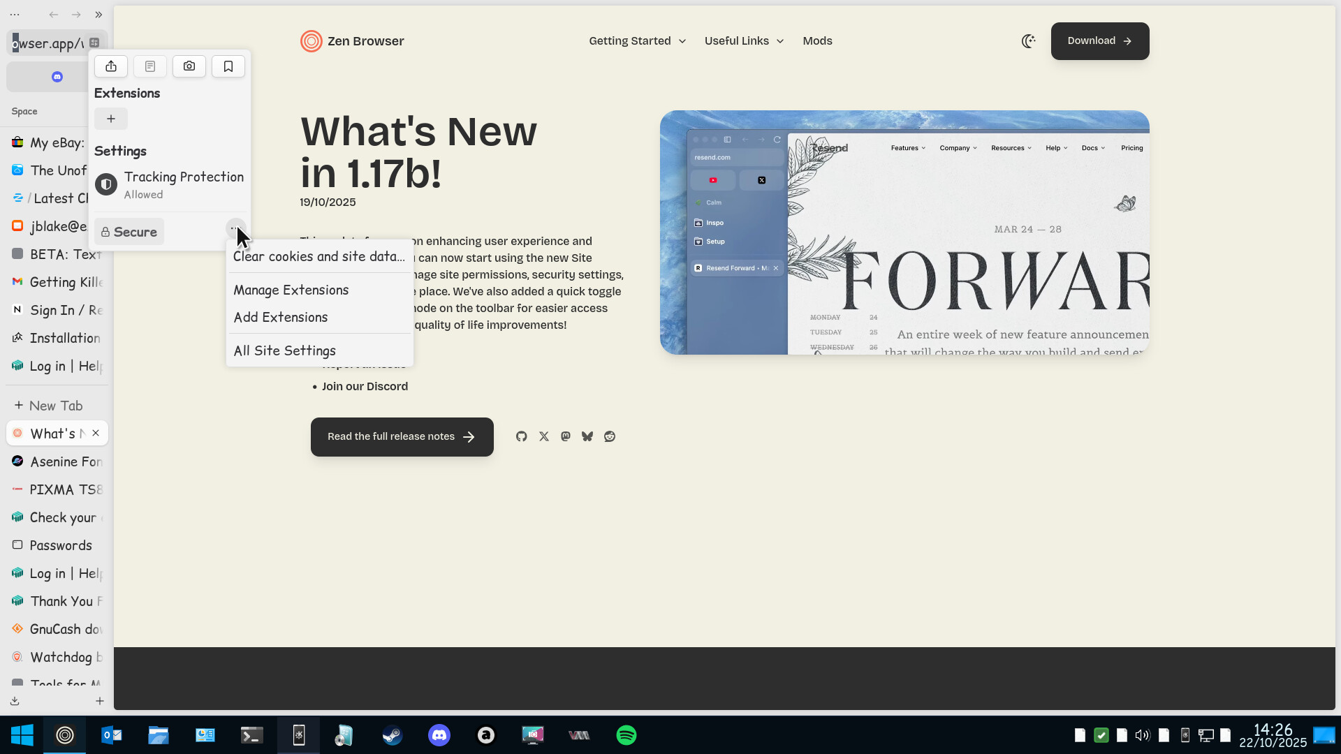
Task: Open the Reddit social icon link
Action: coord(610,436)
